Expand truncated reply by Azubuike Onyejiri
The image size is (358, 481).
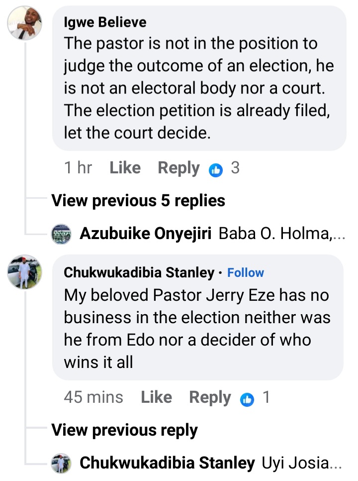tap(281, 234)
